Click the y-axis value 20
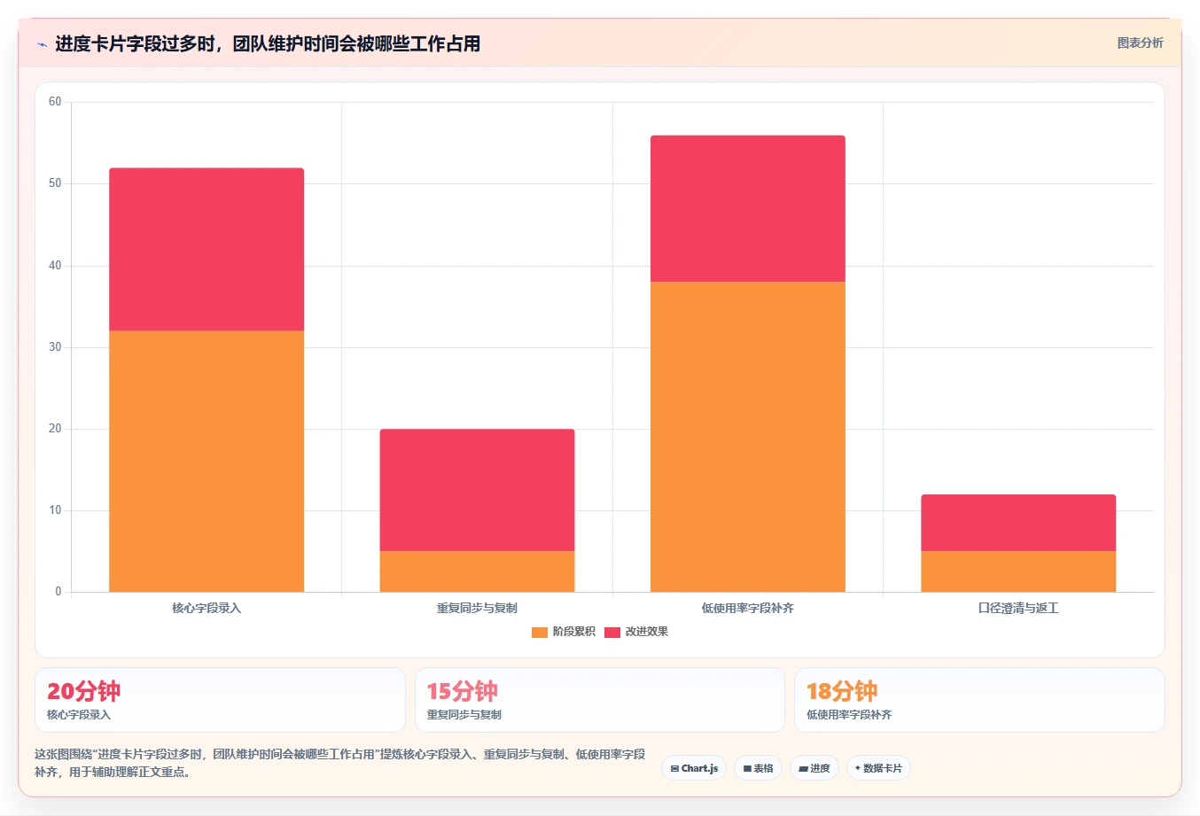Viewport: 1200px width, 816px height. coord(55,429)
